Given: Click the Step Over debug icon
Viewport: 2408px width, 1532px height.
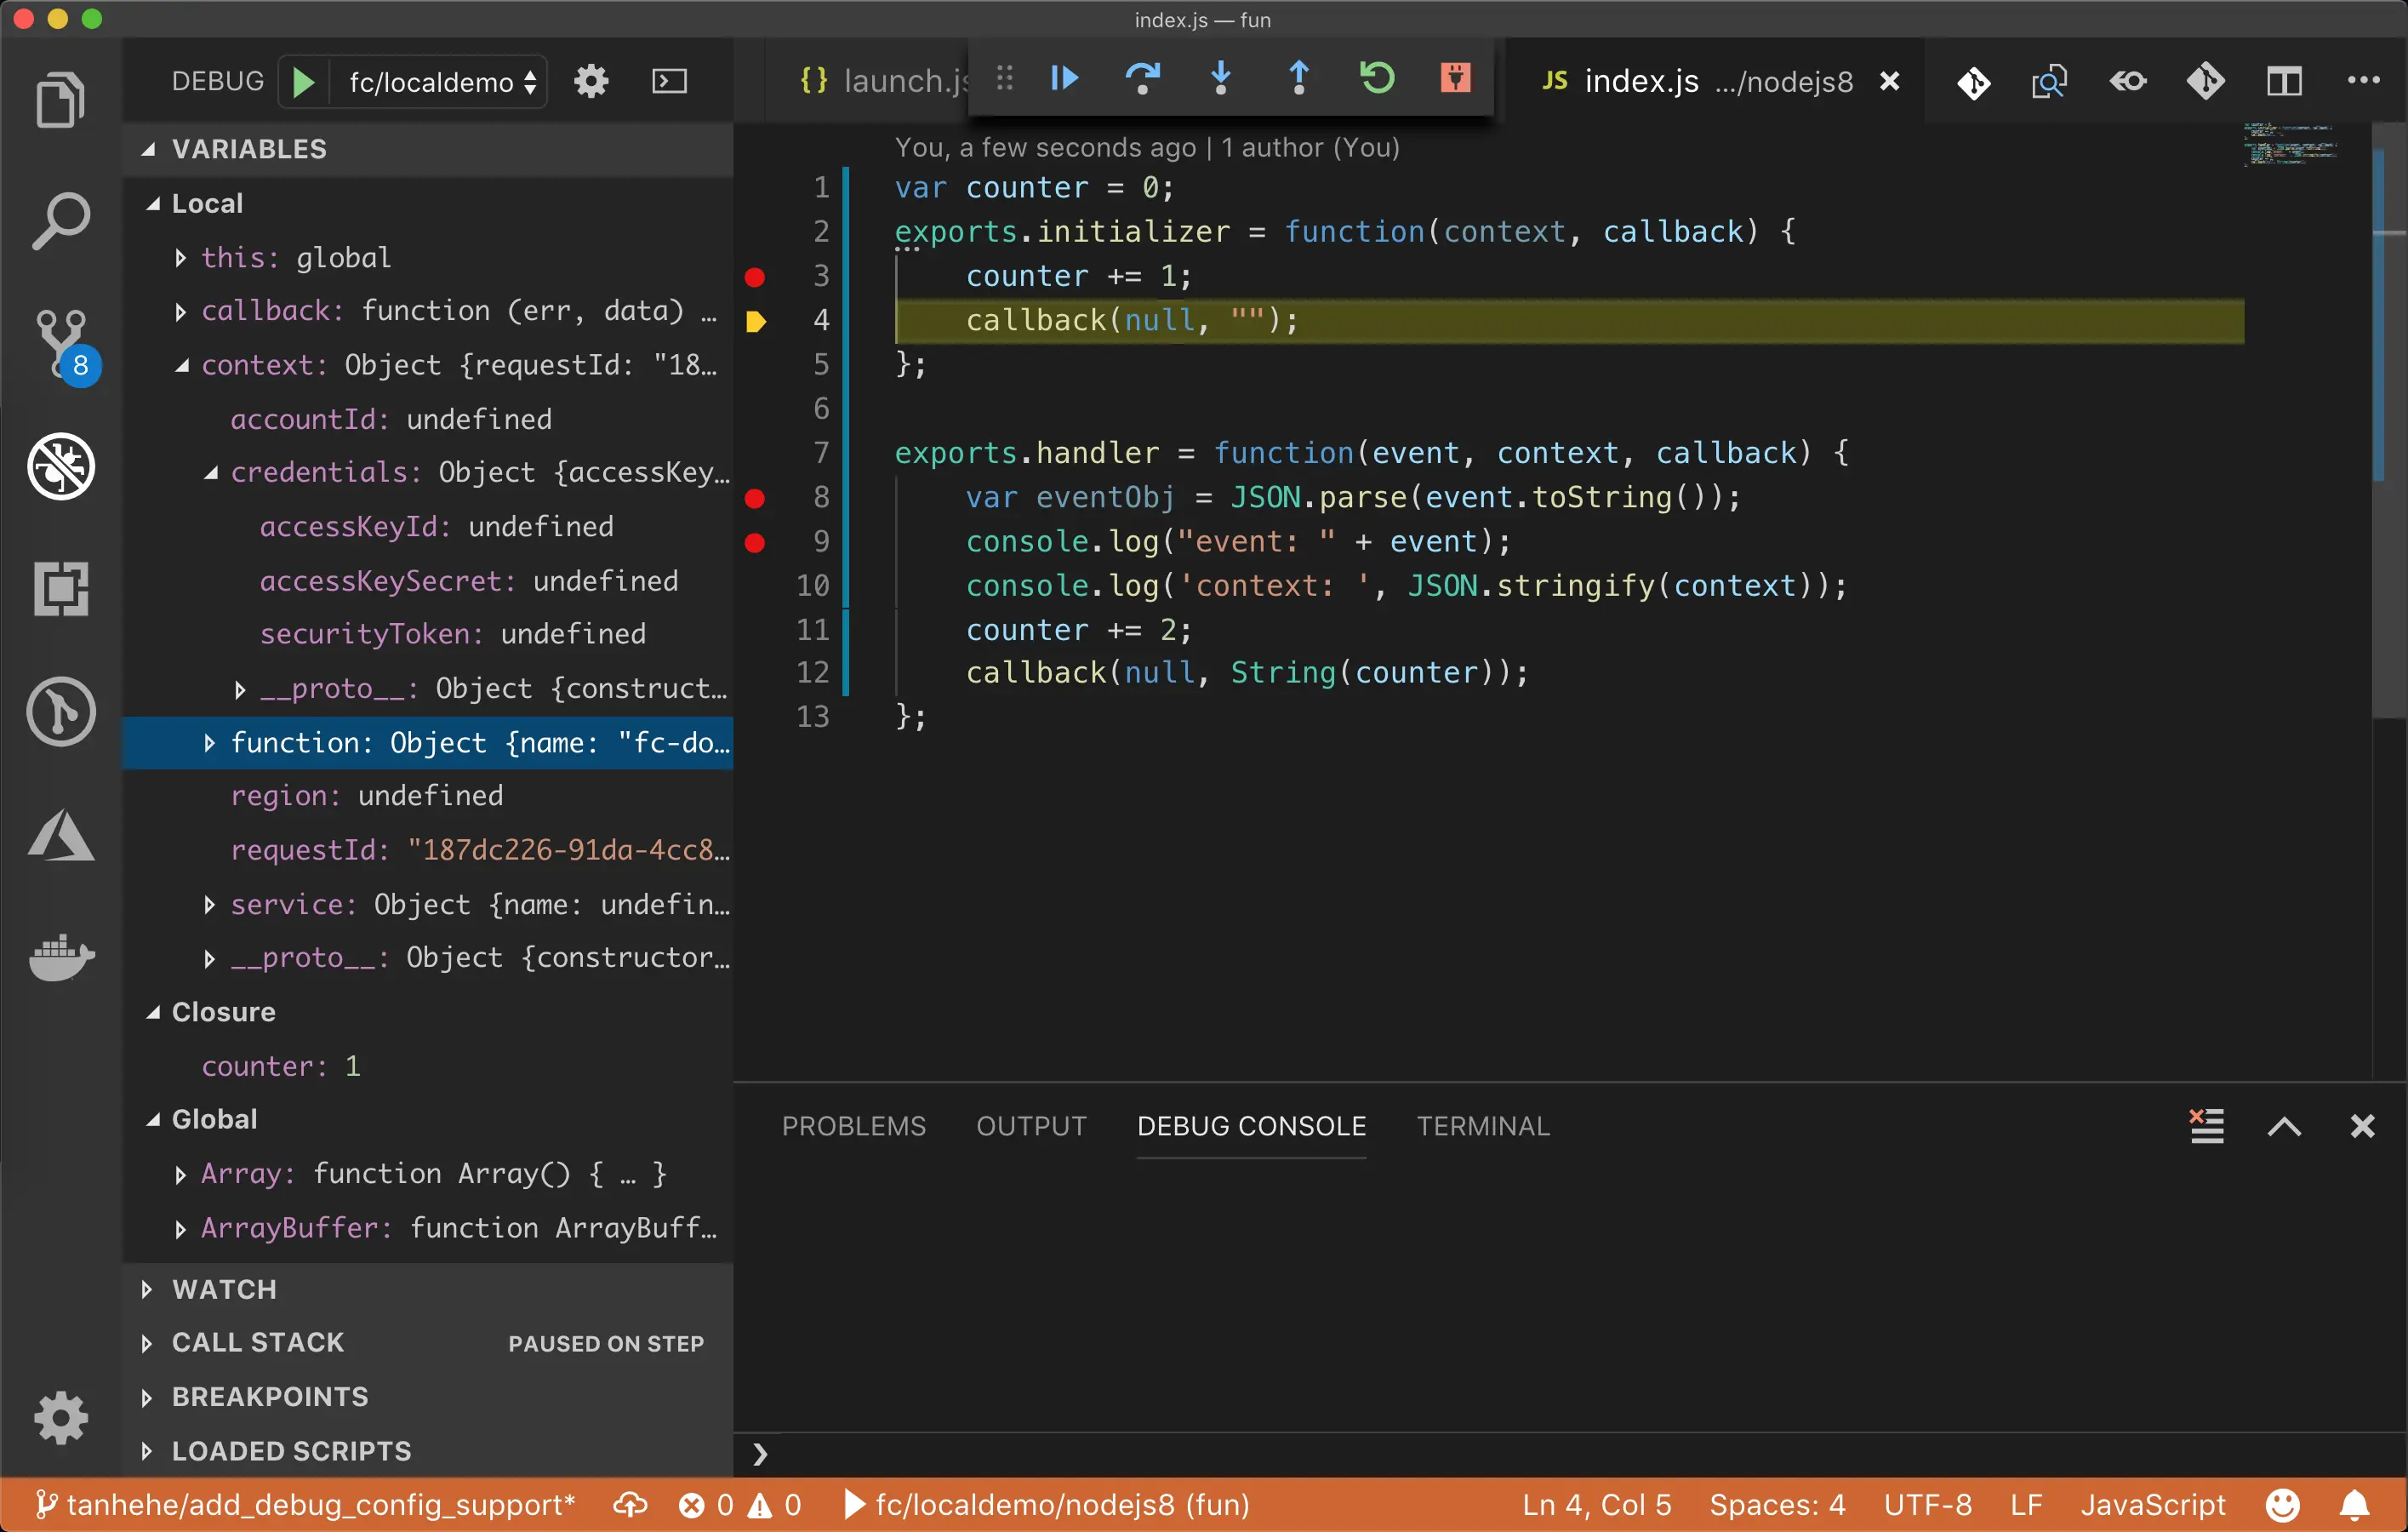Looking at the screenshot, I should pos(1142,78).
